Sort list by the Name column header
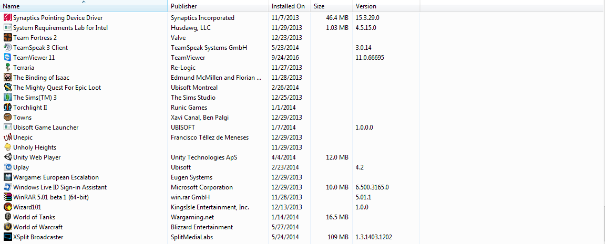Image resolution: width=605 pixels, height=244 pixels. (84, 6)
